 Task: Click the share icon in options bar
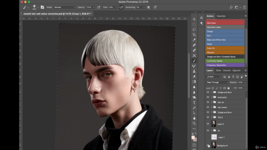pyautogui.click(x=244, y=7)
